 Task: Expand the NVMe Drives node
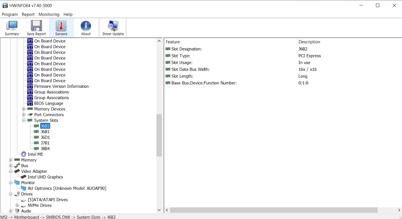pos(17,205)
